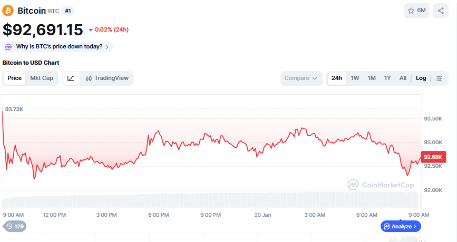457x242 pixels.
Task: Switch to the 1M time range
Action: [372, 78]
